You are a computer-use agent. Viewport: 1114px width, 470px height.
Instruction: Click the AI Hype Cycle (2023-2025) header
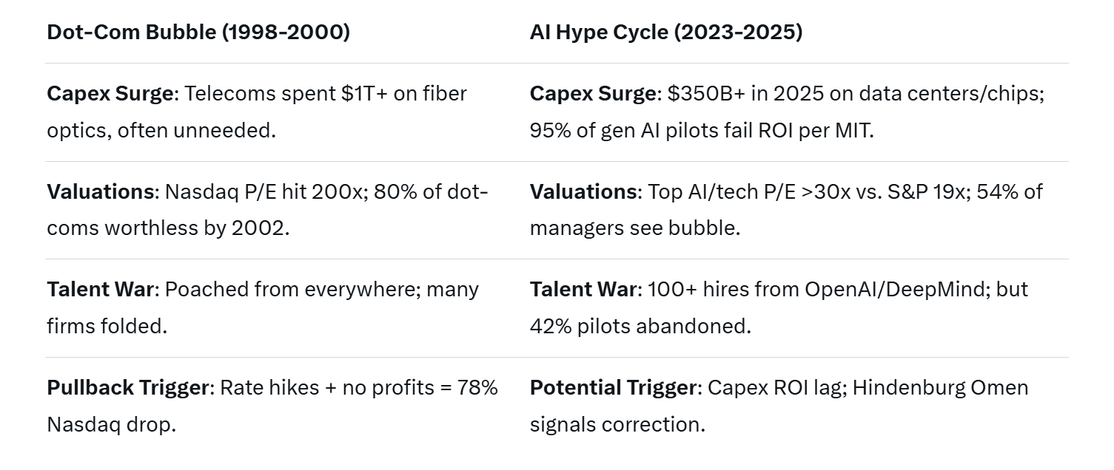click(x=665, y=33)
